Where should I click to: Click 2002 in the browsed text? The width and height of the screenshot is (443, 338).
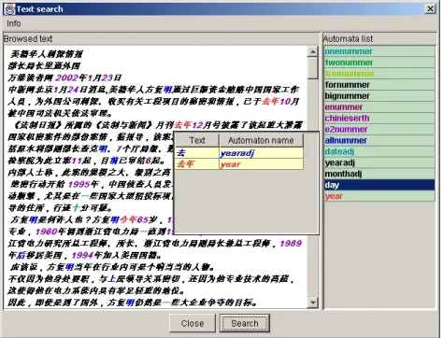click(x=66, y=77)
